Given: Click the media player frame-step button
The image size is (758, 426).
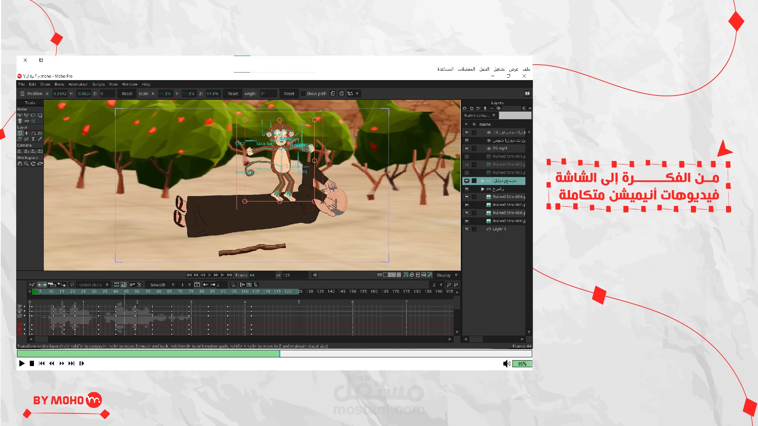Looking at the screenshot, I should click(x=82, y=363).
